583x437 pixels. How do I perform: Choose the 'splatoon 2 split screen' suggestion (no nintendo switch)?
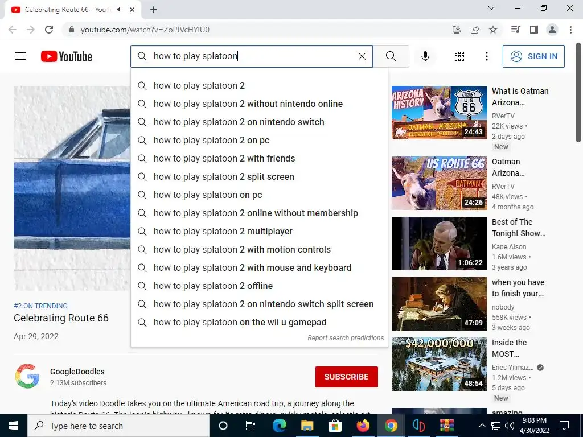[259, 176]
